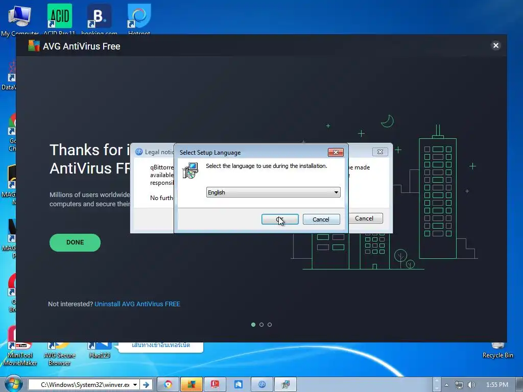Click Uninstall AVG AntiVirus FREE link
523x392 pixels.
click(137, 304)
